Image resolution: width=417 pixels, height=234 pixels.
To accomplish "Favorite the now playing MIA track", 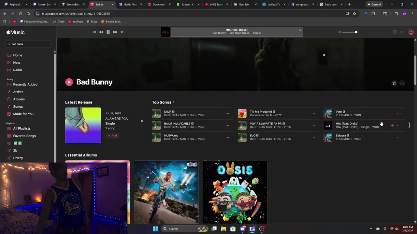I will [x=300, y=30].
